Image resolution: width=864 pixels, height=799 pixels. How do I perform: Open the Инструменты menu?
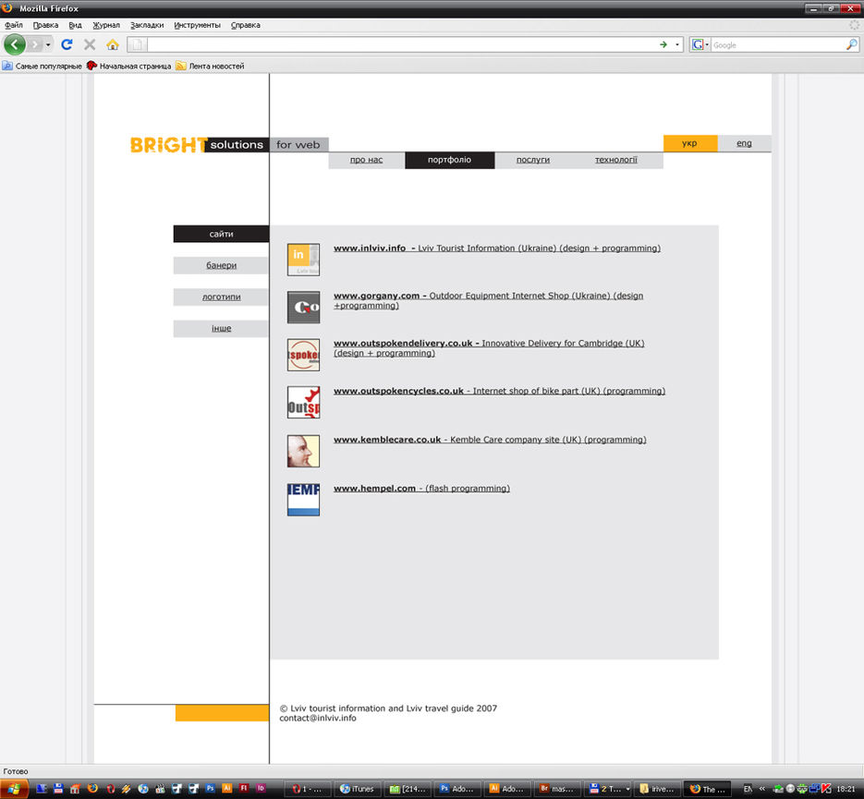197,25
